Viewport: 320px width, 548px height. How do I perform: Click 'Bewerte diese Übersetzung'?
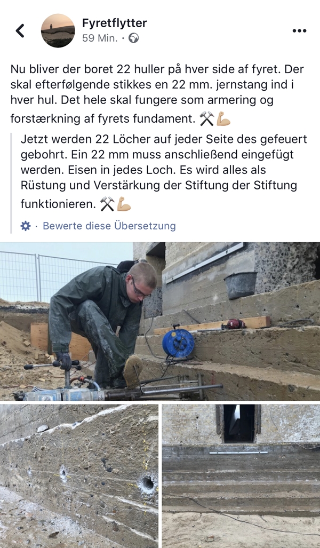tap(109, 226)
